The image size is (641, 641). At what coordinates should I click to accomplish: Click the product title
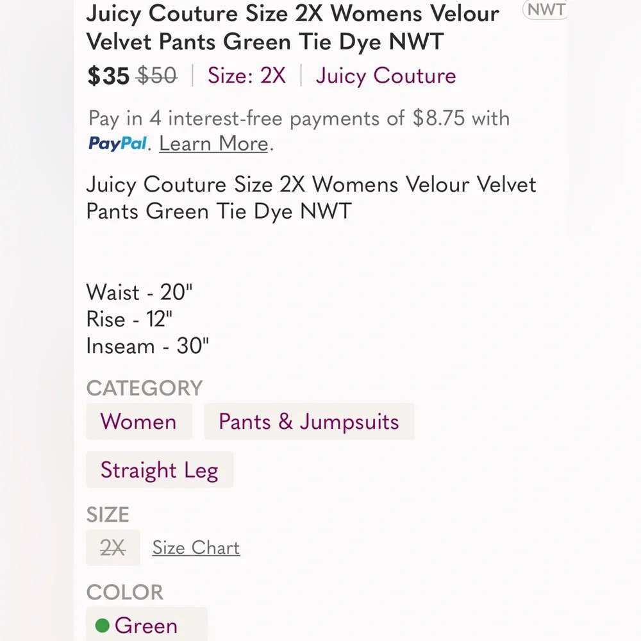click(x=292, y=28)
